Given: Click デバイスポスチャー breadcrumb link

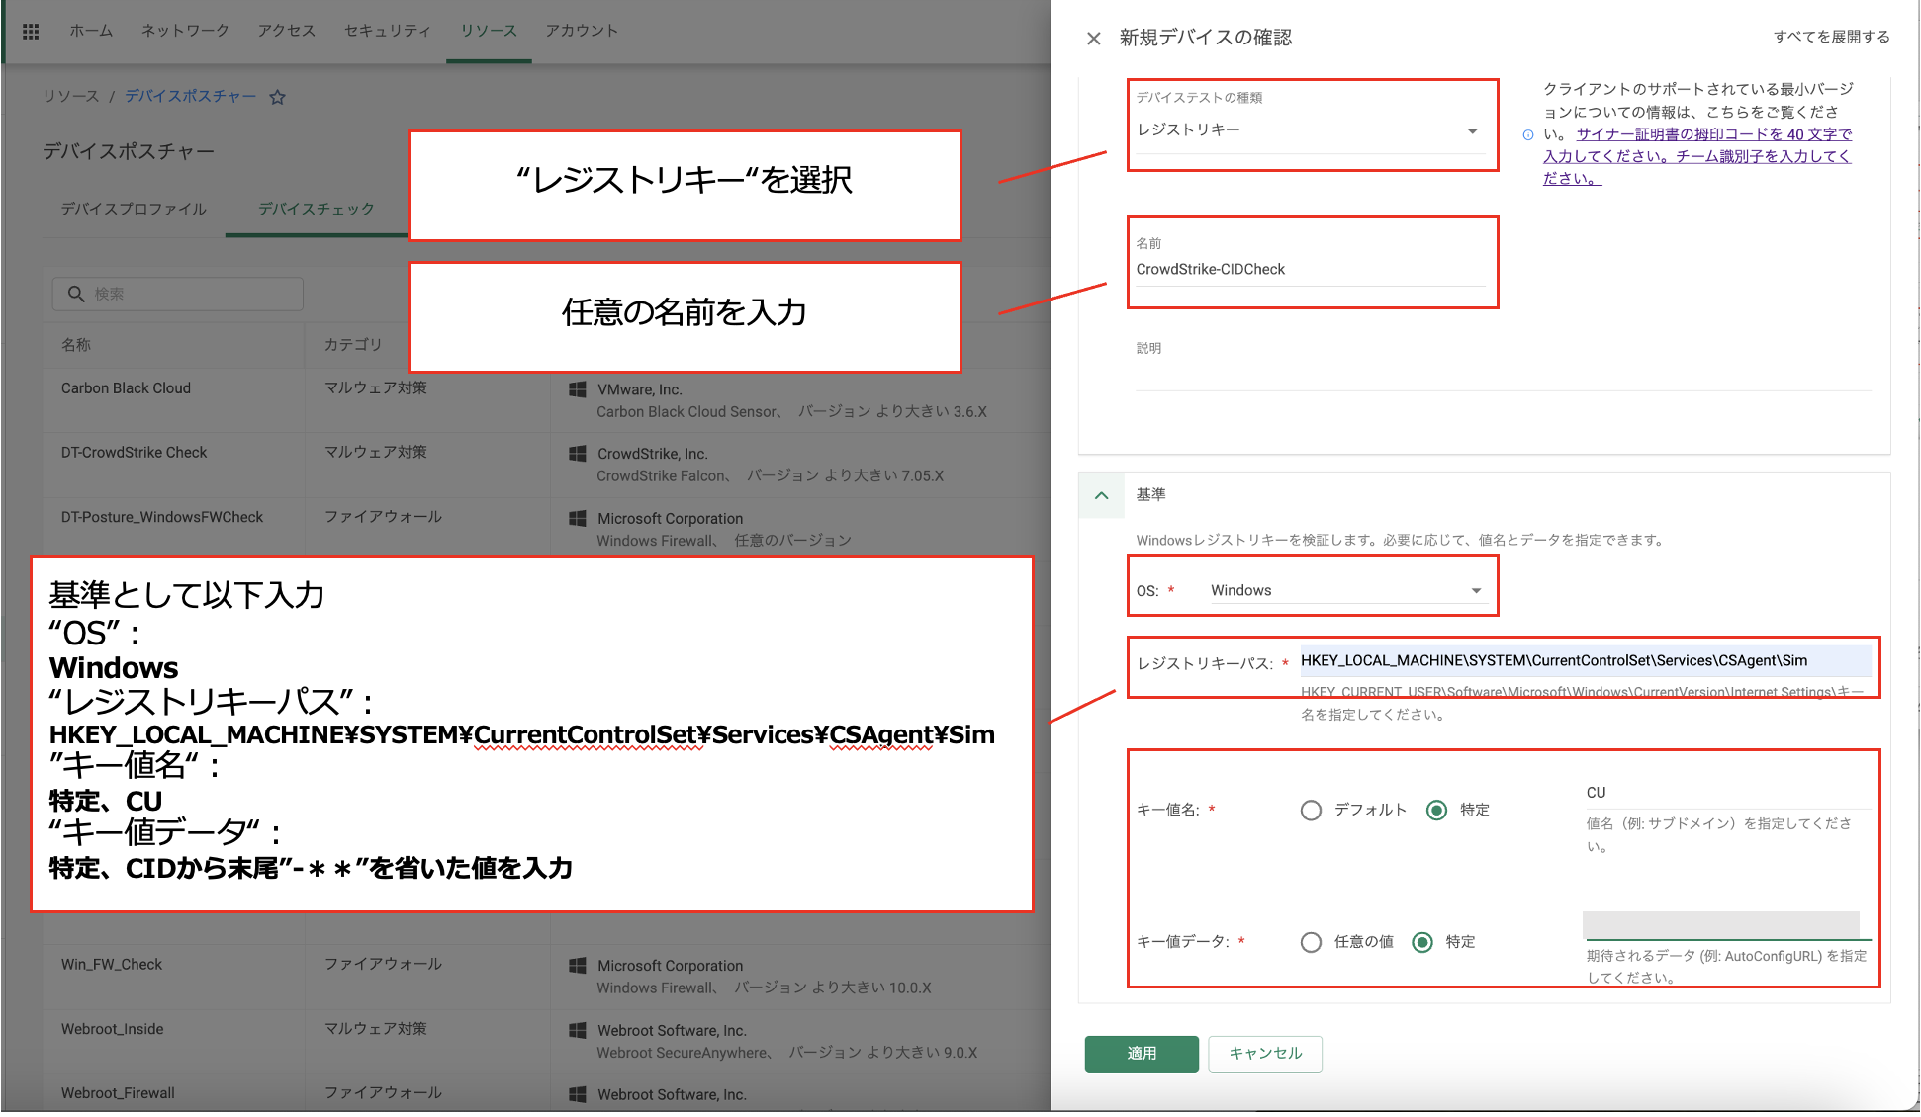Looking at the screenshot, I should [x=190, y=96].
